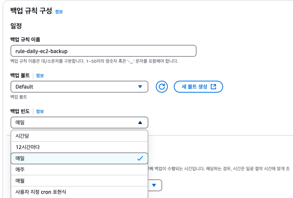The height and width of the screenshot is (198, 293).
Task: Click the external link icon in 새 볼트 생성
Action: (213, 87)
